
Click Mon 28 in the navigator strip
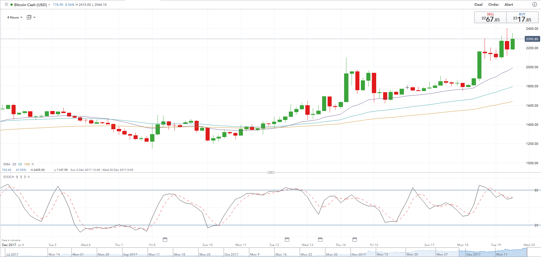[104, 254]
